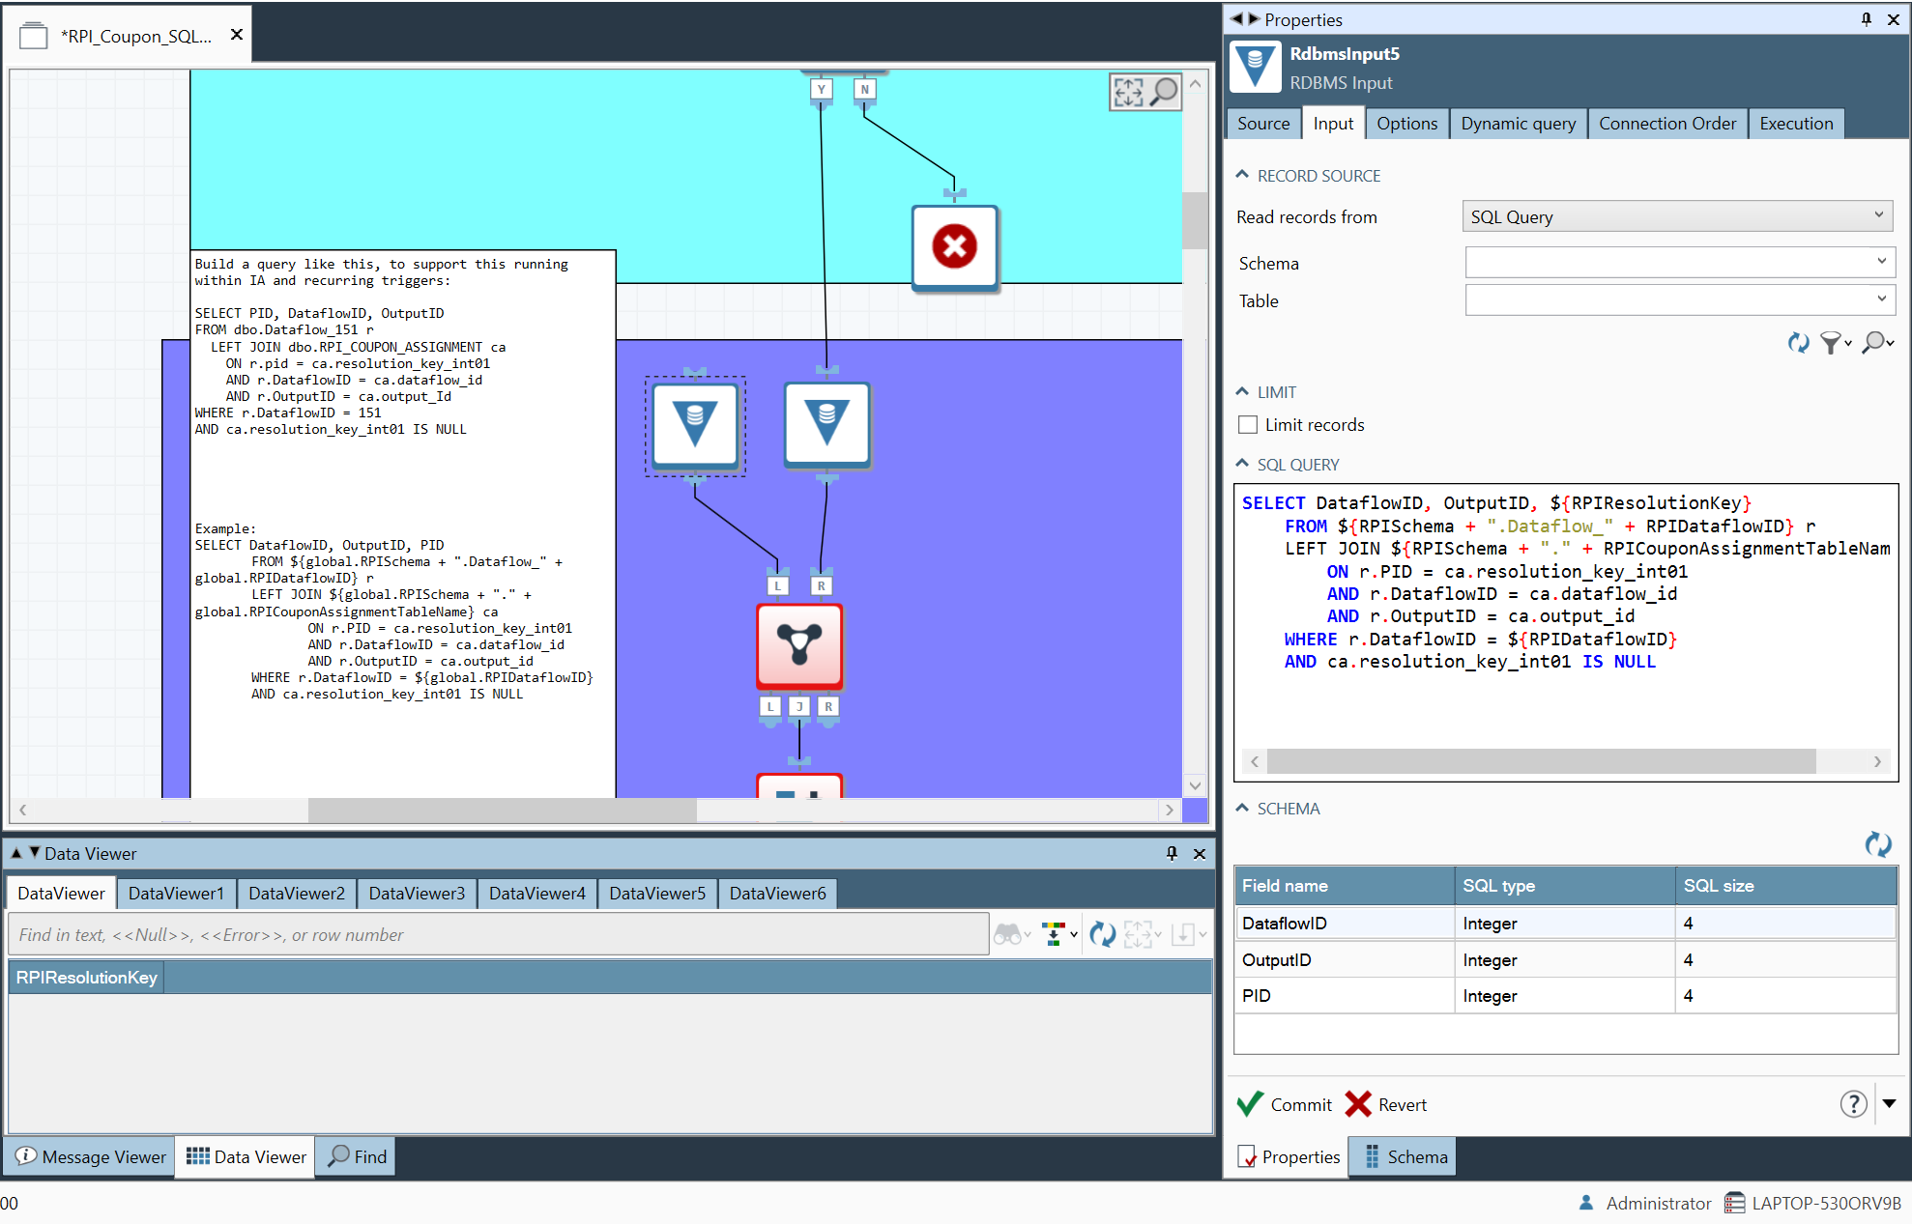Image resolution: width=1912 pixels, height=1224 pixels.
Task: Click the canvas magnifier search icon
Action: point(1165,92)
